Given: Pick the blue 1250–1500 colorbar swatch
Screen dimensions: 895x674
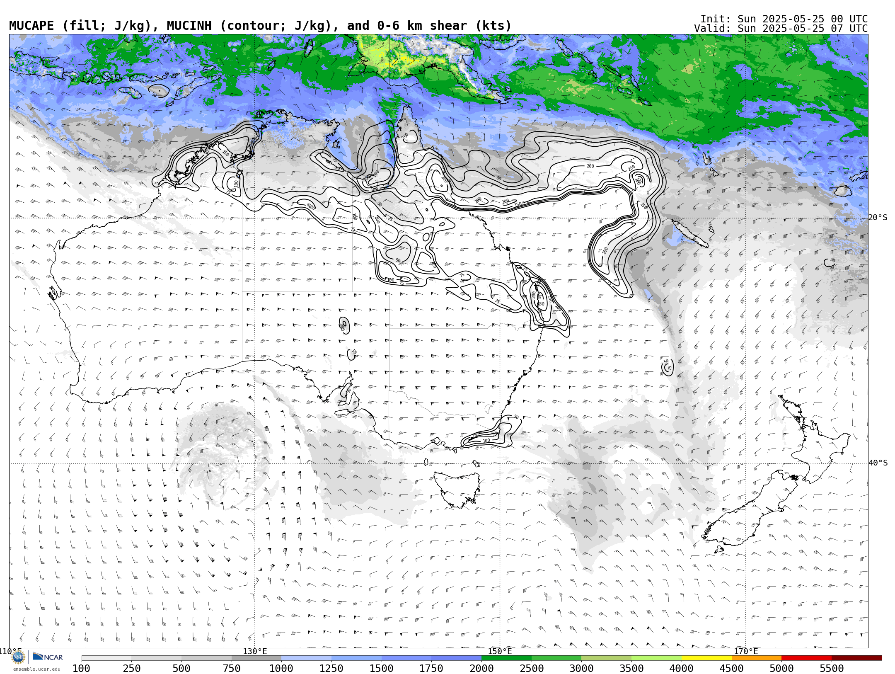Looking at the screenshot, I should pyautogui.click(x=356, y=658).
